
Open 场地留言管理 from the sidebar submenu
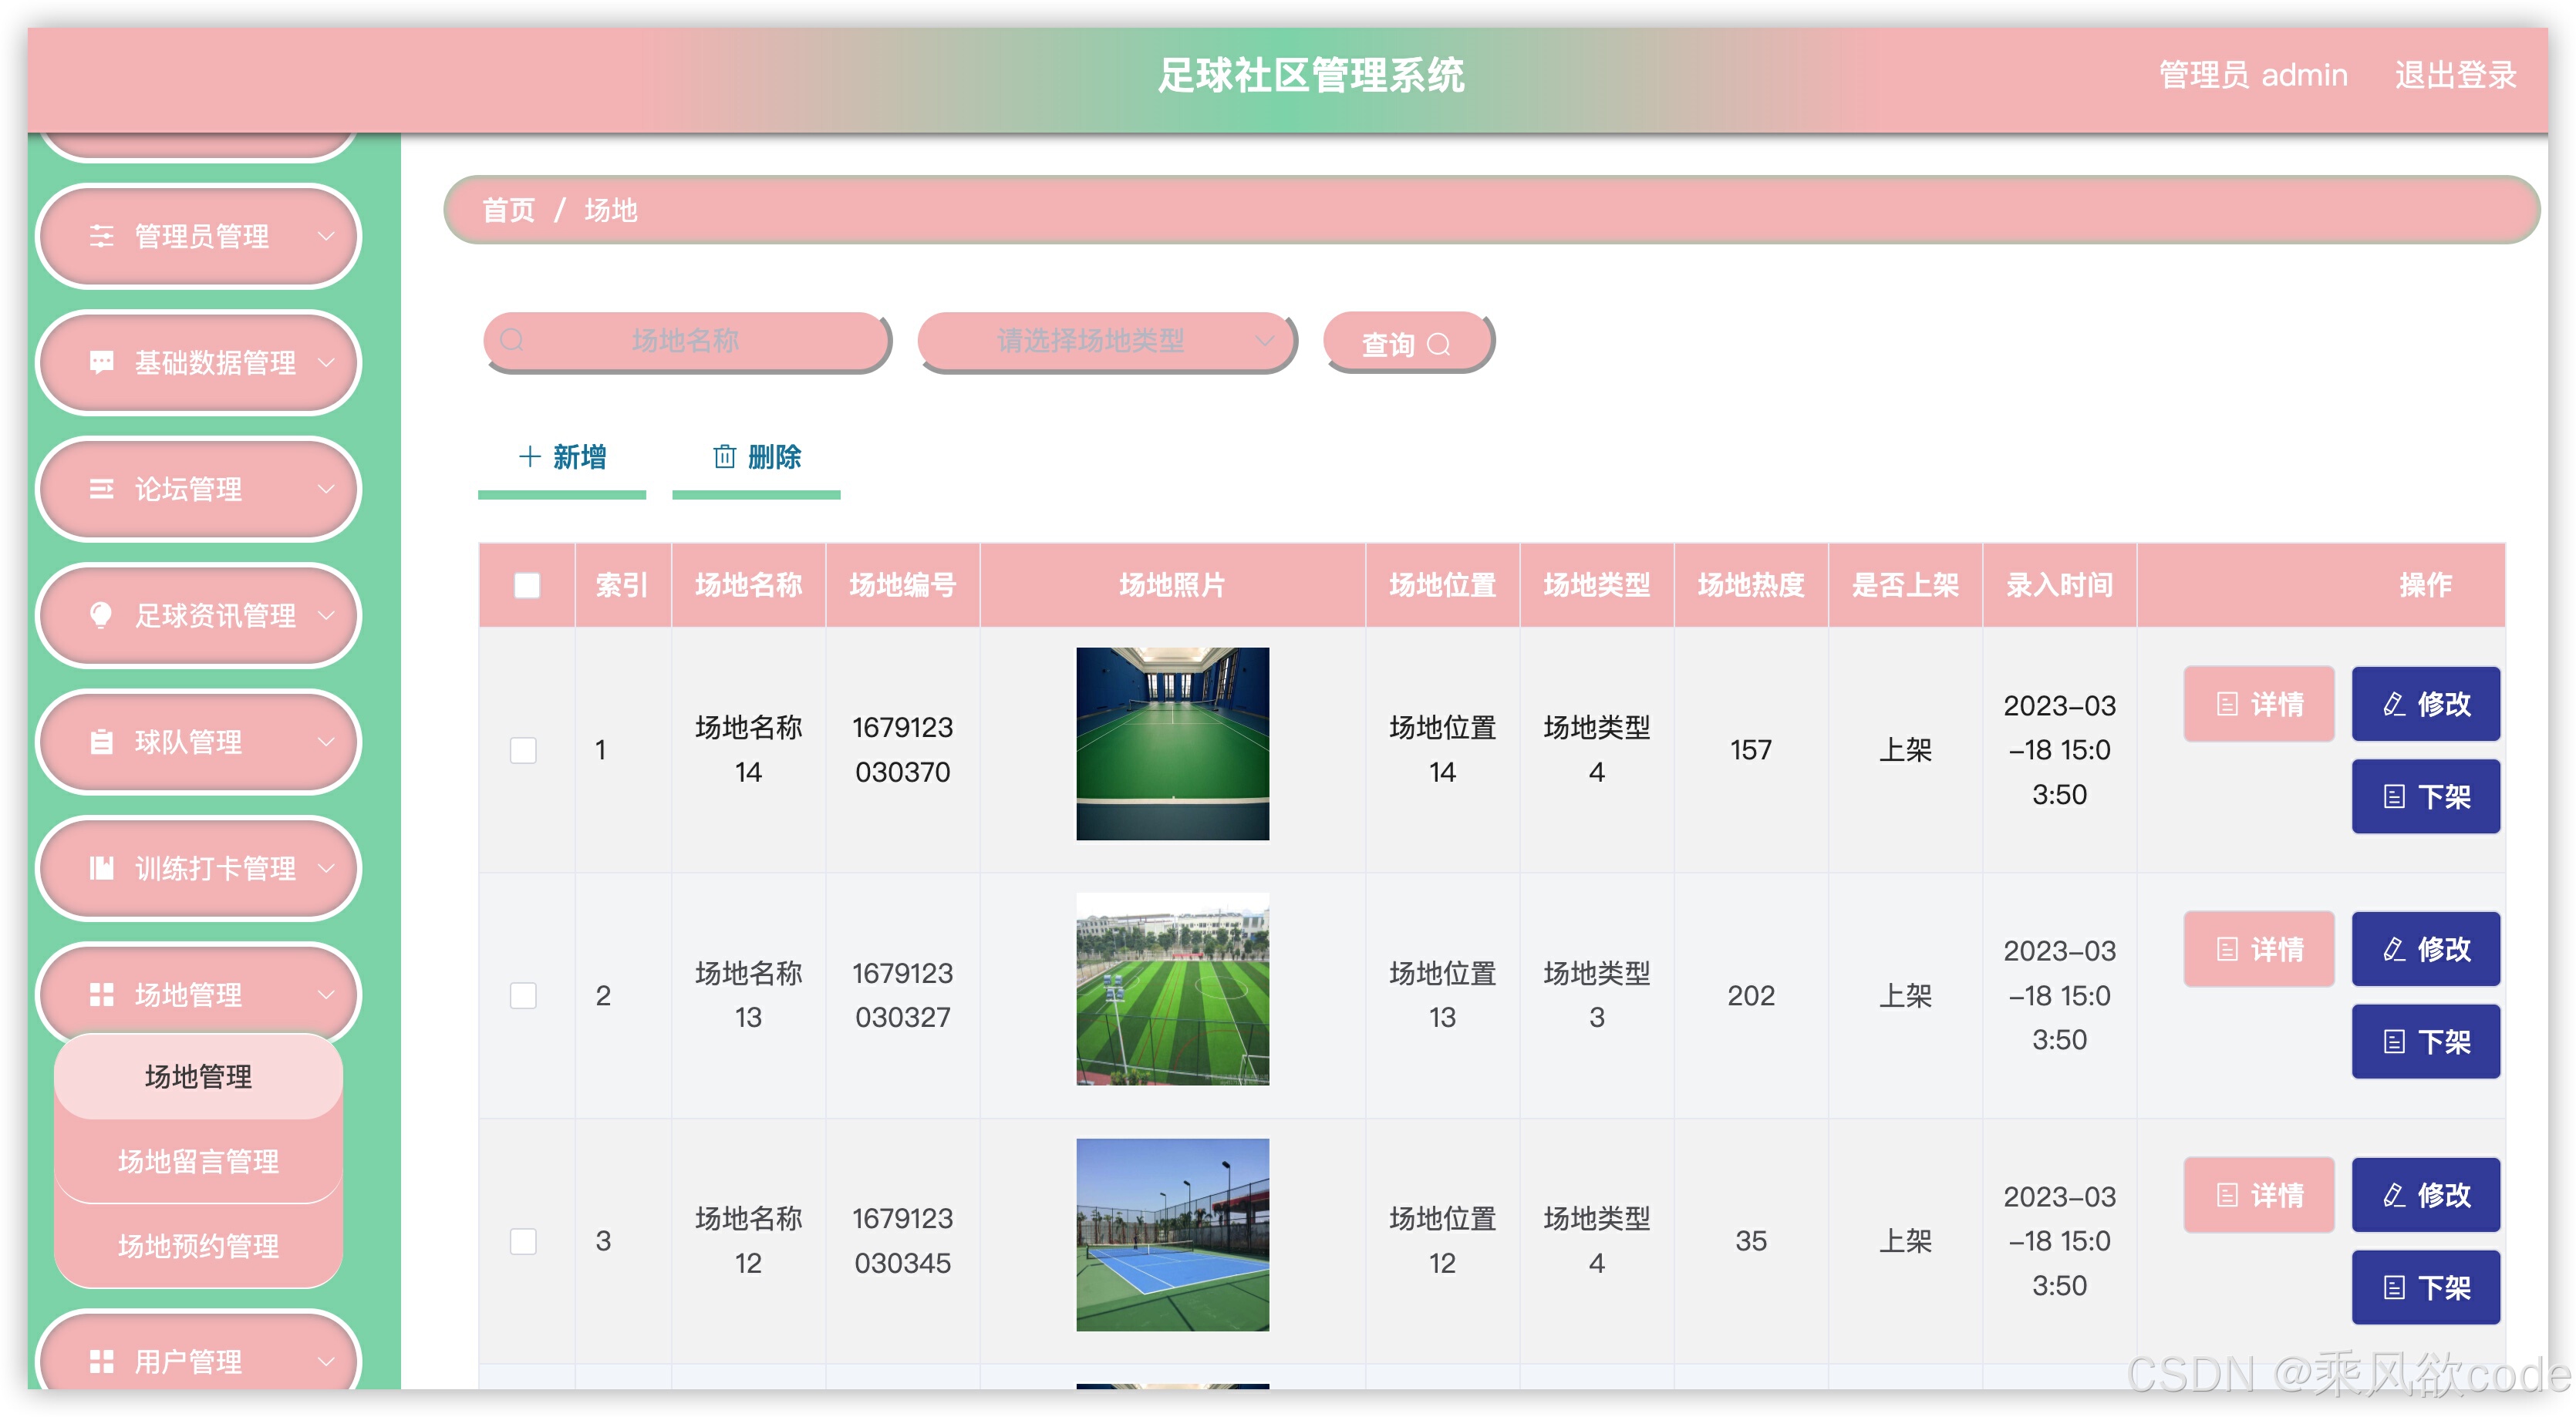click(198, 1161)
